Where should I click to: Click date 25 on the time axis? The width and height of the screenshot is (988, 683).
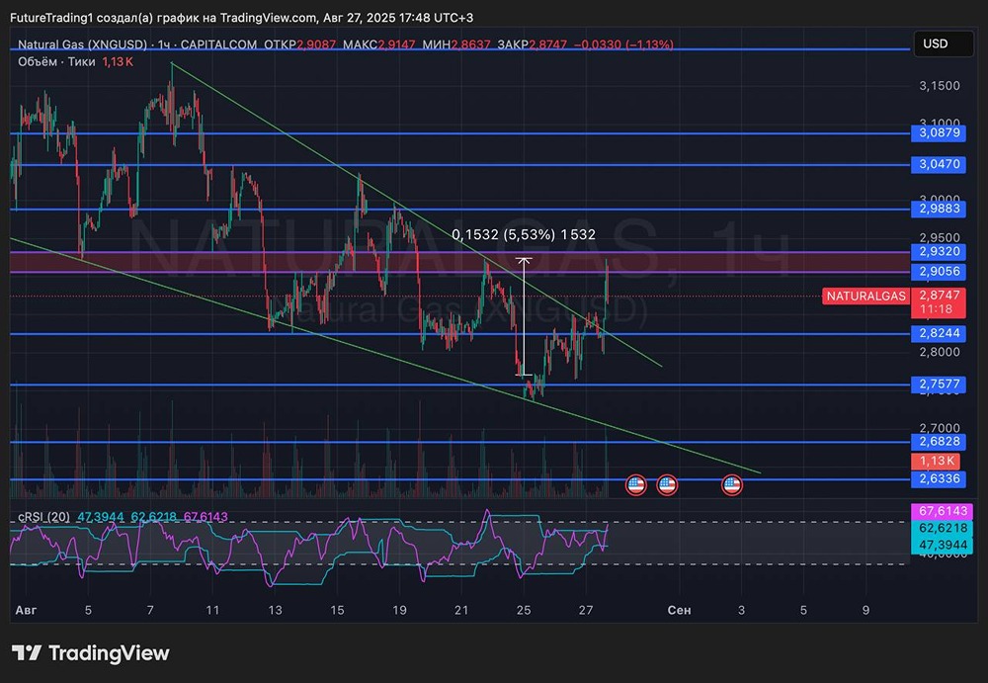pos(524,610)
